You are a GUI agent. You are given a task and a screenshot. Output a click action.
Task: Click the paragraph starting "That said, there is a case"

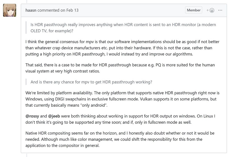[x=120, y=68]
